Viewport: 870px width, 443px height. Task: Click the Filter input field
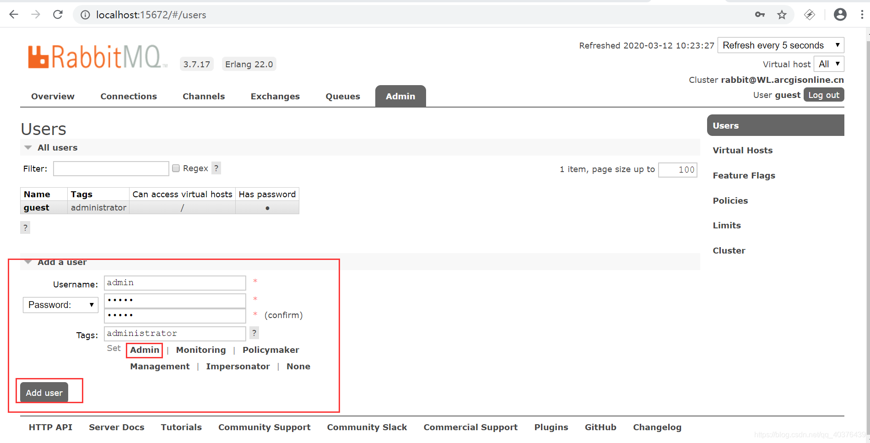[111, 168]
